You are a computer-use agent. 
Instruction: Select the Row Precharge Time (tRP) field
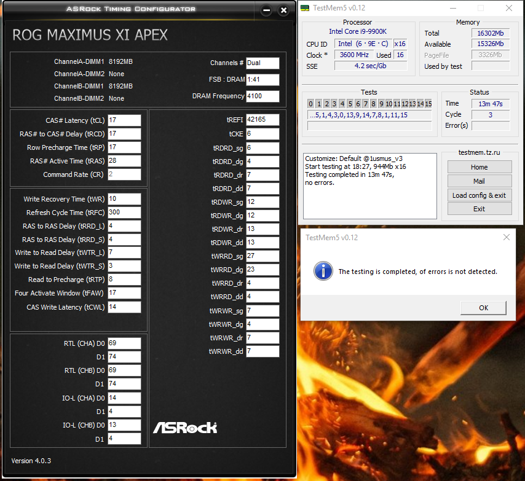pyautogui.click(x=124, y=147)
